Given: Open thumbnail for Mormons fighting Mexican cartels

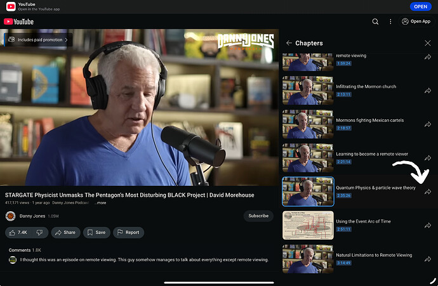Looking at the screenshot, I should pos(308,124).
